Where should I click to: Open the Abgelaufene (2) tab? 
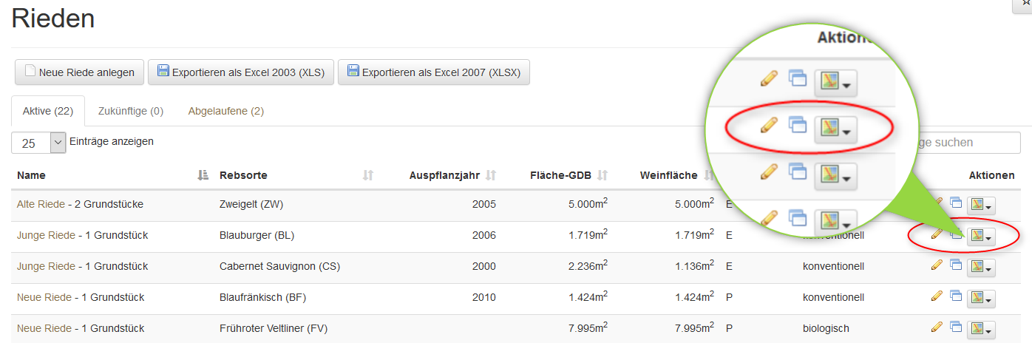tap(226, 111)
